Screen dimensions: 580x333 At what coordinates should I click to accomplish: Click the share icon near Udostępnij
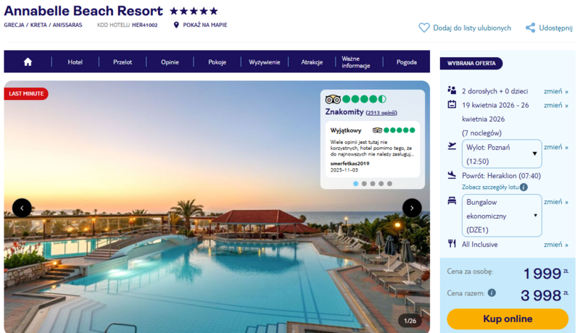pos(530,28)
